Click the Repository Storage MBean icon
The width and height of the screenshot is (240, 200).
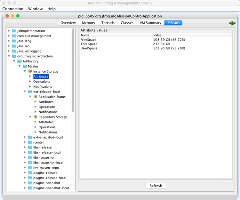(36, 117)
